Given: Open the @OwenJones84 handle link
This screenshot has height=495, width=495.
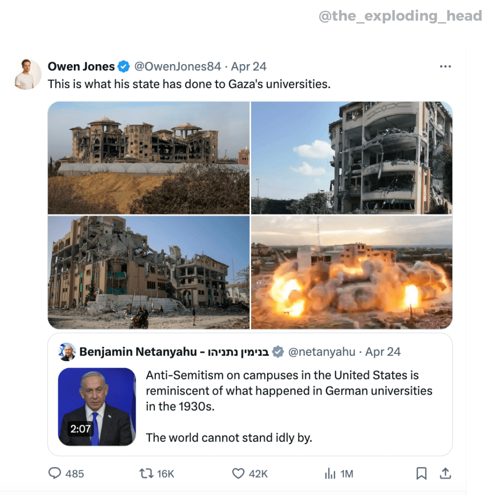Looking at the screenshot, I should coord(177,66).
